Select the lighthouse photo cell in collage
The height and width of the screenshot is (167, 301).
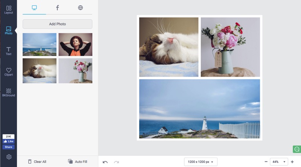click(x=200, y=109)
